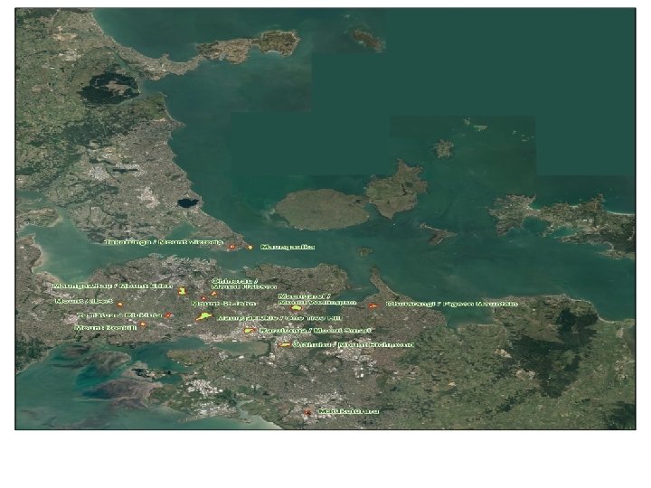Select the Pigeon Mountain red marker
This screenshot has height=488, width=651.
(373, 305)
